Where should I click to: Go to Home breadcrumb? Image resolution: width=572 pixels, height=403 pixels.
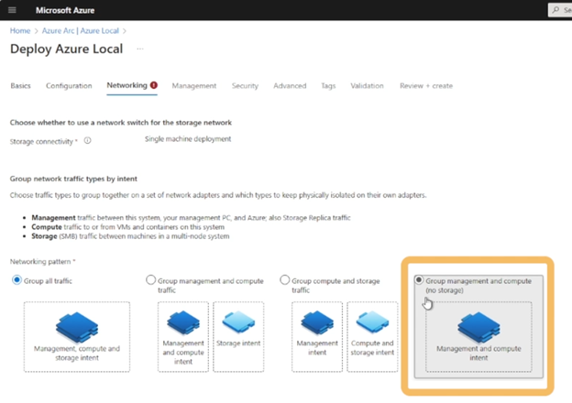[x=20, y=30]
